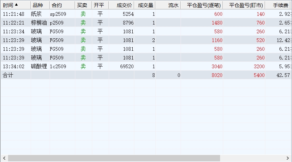Screen dimensions: 292x162
Task: Select the fee value 5.95
Action: pos(285,66)
